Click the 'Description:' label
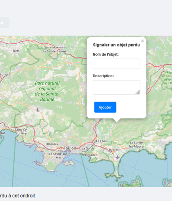This screenshot has width=172, height=201. click(x=103, y=76)
